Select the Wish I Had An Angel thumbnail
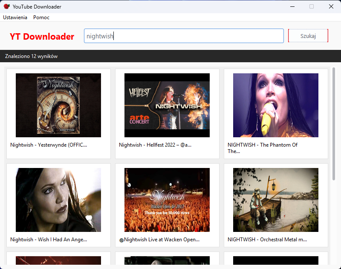341x269 pixels. tap(58, 200)
